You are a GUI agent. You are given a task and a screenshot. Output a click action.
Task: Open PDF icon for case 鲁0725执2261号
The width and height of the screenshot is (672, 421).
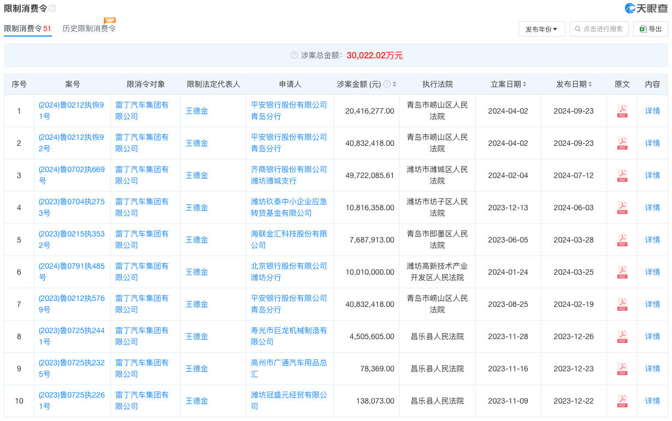tap(622, 401)
